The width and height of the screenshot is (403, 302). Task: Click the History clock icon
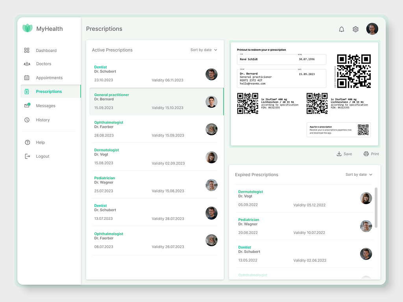click(x=27, y=120)
